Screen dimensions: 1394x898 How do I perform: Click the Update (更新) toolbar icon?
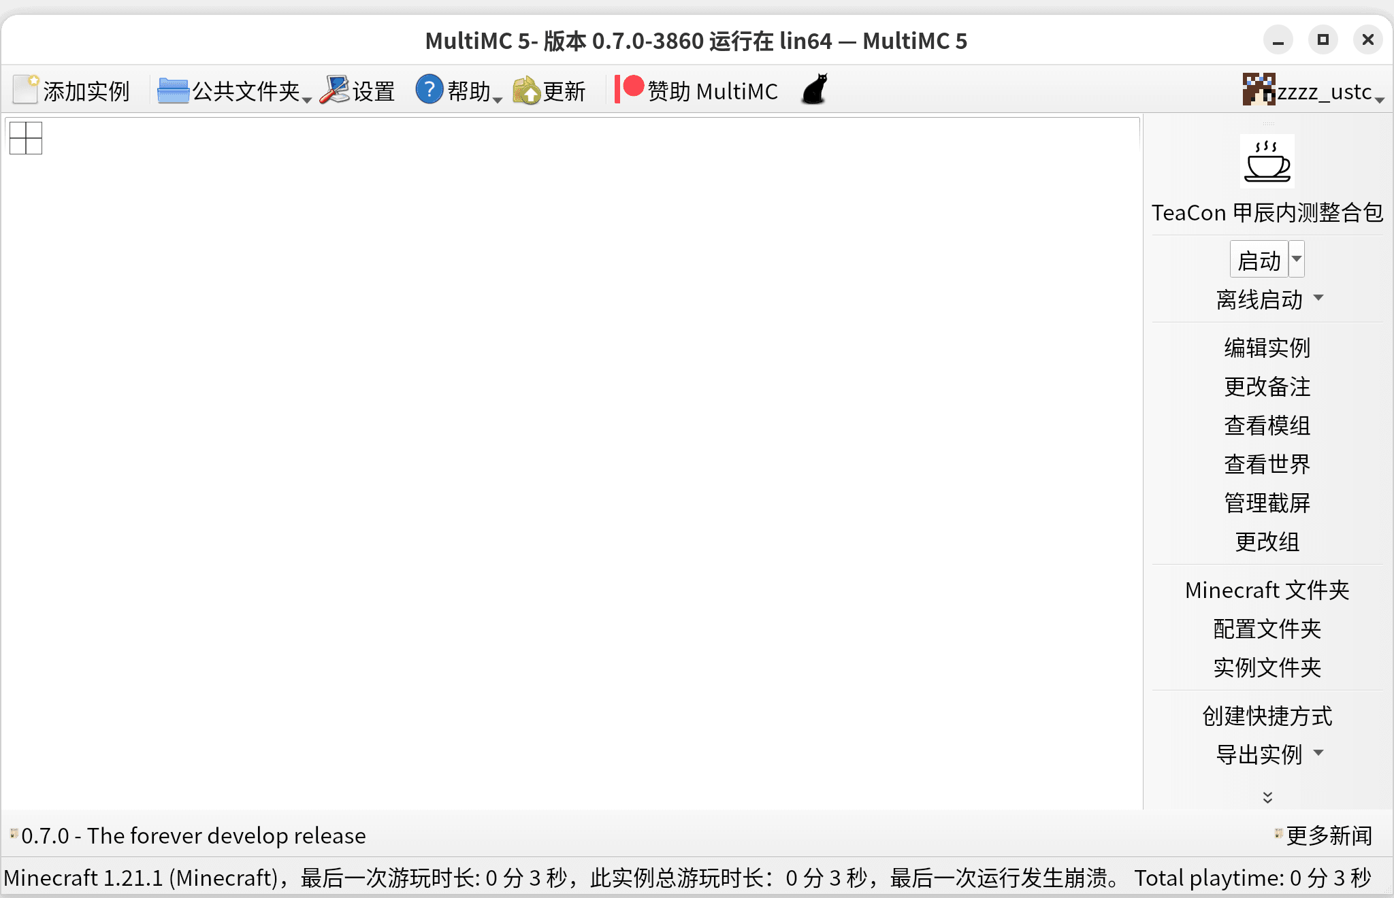point(526,90)
